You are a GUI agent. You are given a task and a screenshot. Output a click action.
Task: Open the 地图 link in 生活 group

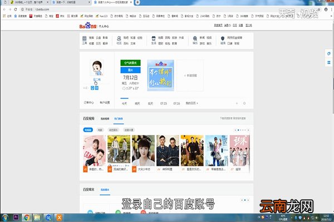coord(160,38)
